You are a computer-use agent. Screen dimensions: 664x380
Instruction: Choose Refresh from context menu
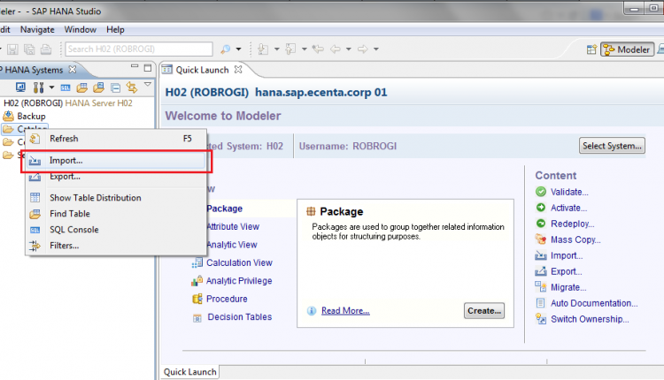pos(116,139)
